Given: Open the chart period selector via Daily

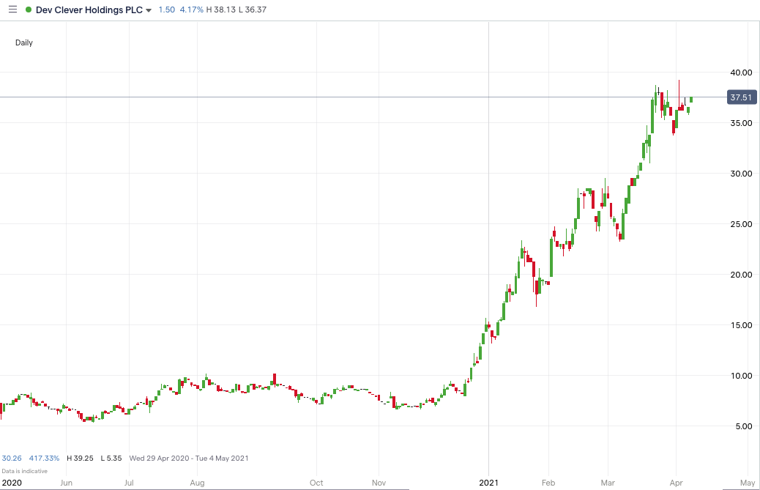Looking at the screenshot, I should (x=24, y=42).
